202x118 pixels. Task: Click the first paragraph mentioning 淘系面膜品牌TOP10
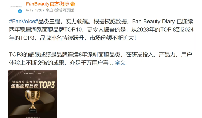(101, 30)
